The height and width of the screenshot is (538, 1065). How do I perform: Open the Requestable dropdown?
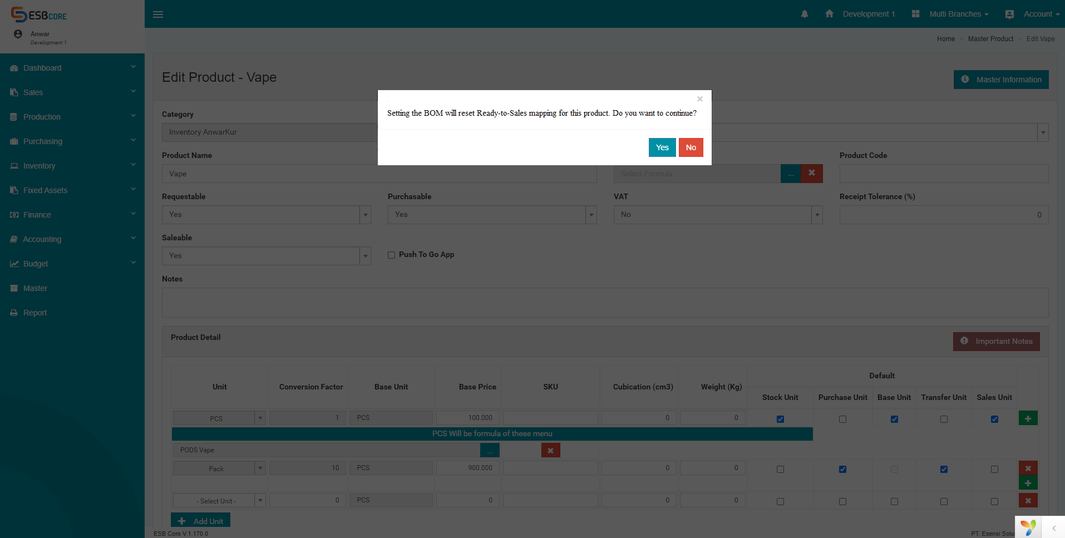(267, 215)
